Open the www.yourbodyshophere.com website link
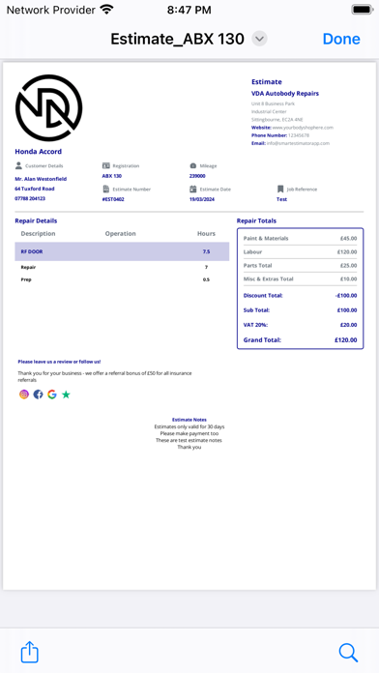 click(x=303, y=128)
